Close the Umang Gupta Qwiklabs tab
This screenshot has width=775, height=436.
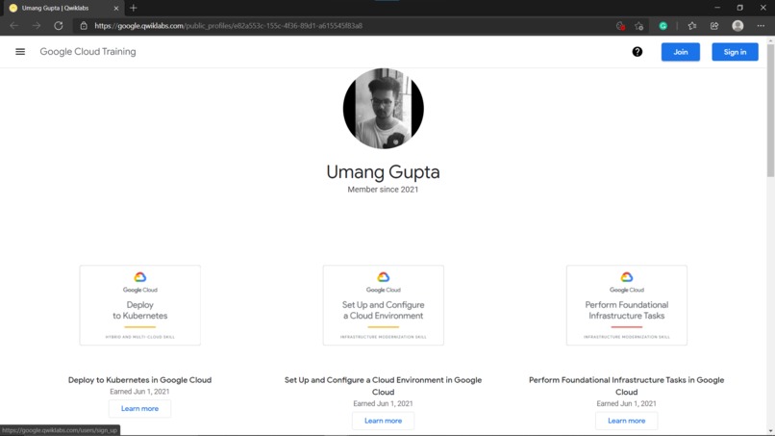[x=116, y=8]
